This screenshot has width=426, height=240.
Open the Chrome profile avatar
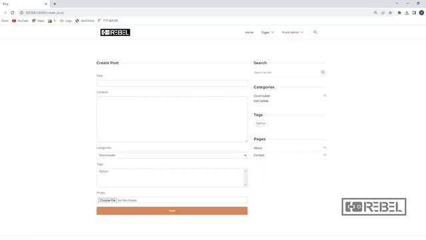[421, 13]
